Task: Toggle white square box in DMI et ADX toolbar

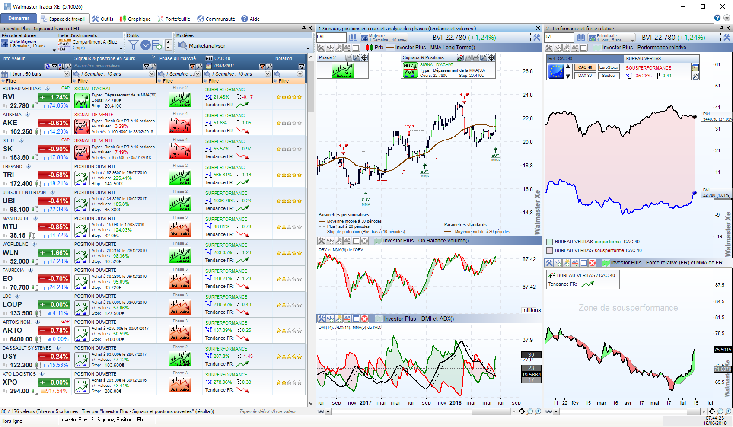Action: pyautogui.click(x=356, y=319)
